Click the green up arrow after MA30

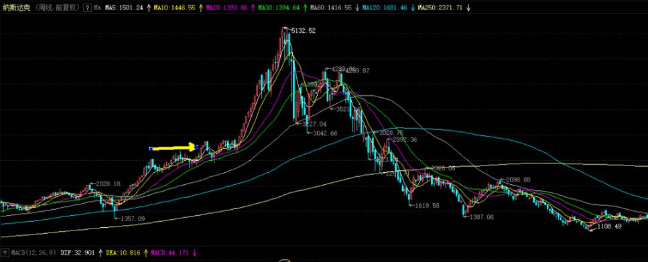305,8
